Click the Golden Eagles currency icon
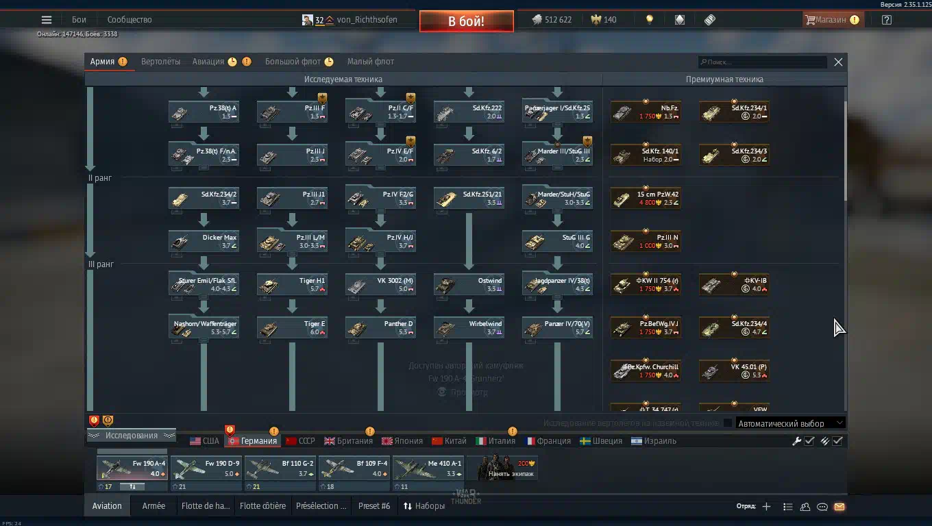 coord(595,20)
